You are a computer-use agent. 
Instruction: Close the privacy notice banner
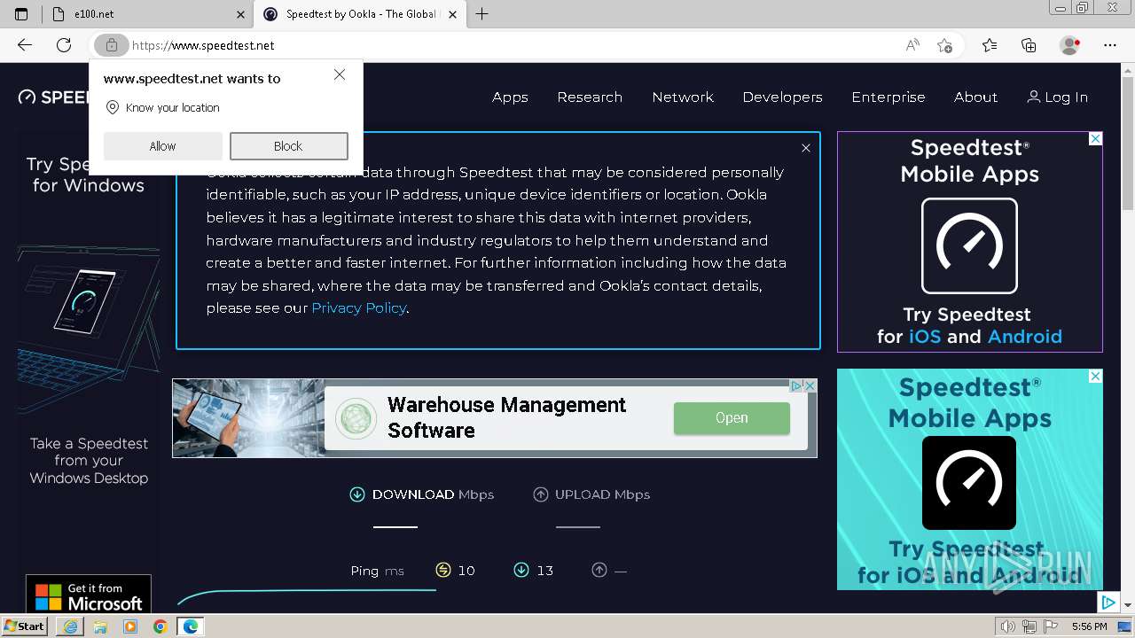pyautogui.click(x=805, y=148)
